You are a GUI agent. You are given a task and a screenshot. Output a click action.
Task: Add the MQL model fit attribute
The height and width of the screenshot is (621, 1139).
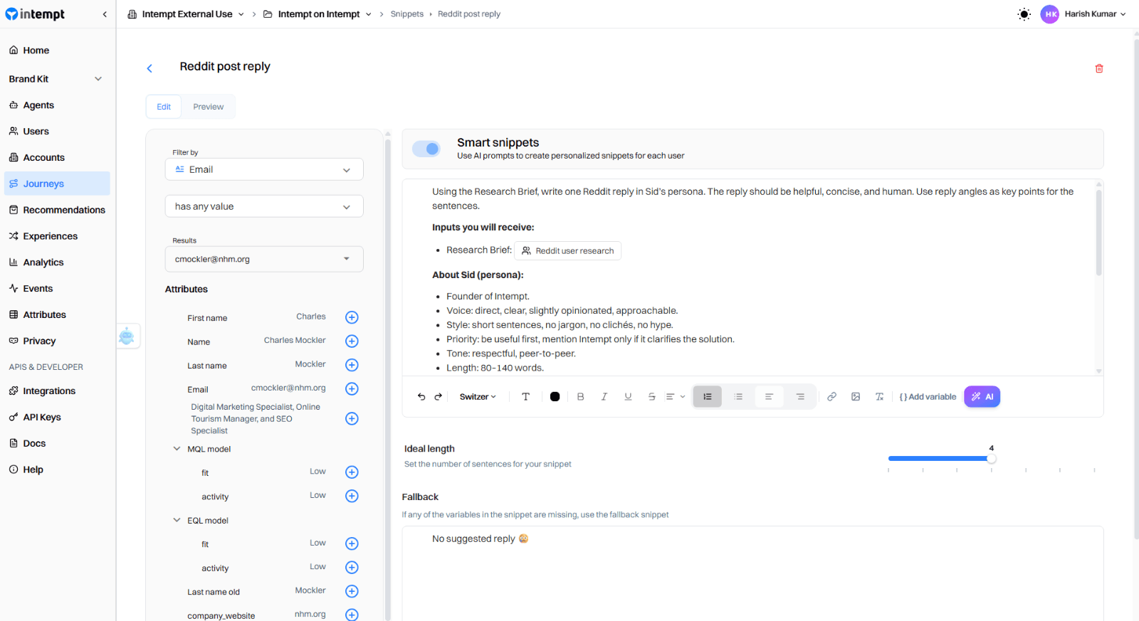coord(352,472)
